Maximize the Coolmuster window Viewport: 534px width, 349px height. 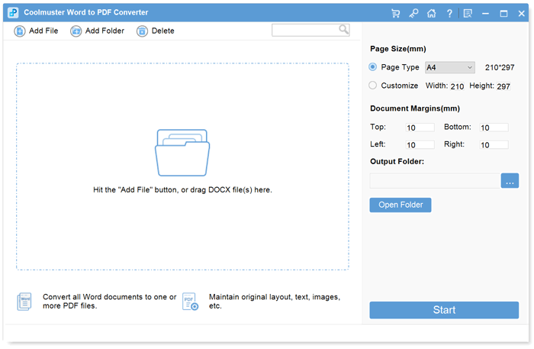pos(503,13)
